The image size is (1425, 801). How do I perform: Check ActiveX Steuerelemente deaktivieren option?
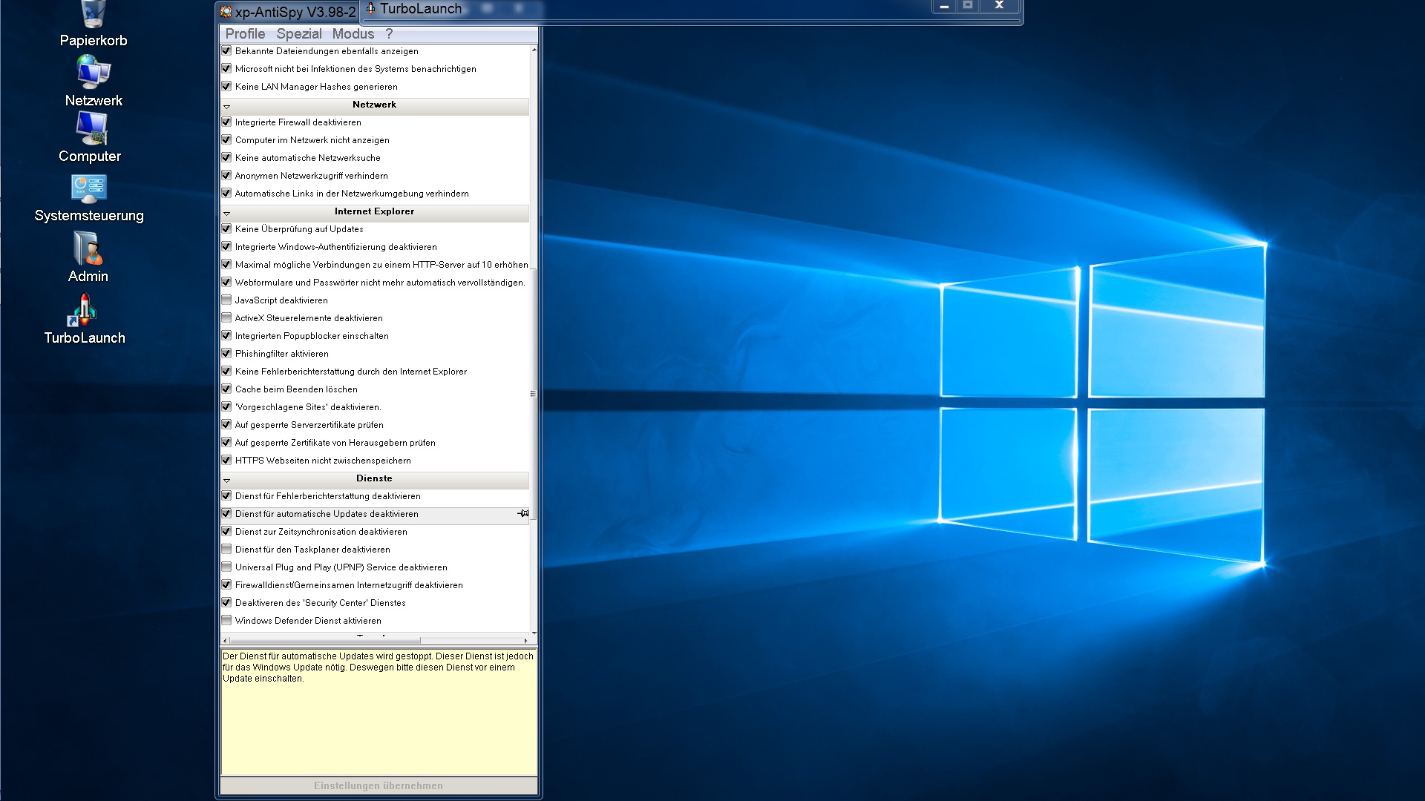pyautogui.click(x=226, y=317)
